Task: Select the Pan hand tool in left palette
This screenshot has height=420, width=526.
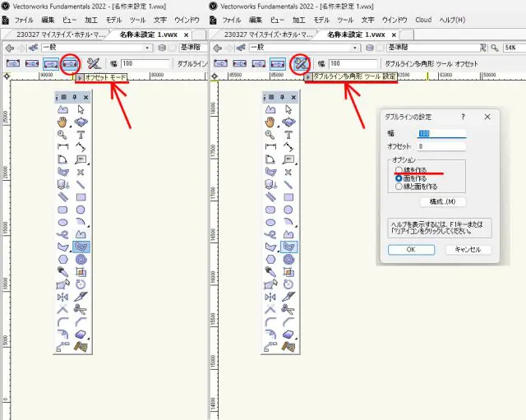Action: click(x=63, y=122)
